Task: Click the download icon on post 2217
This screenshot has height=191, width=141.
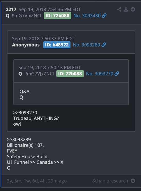Action: [x=126, y=9]
